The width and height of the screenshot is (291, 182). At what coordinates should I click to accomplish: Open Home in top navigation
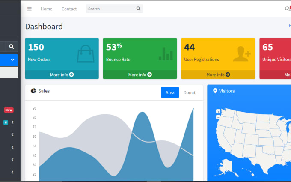coord(46,9)
